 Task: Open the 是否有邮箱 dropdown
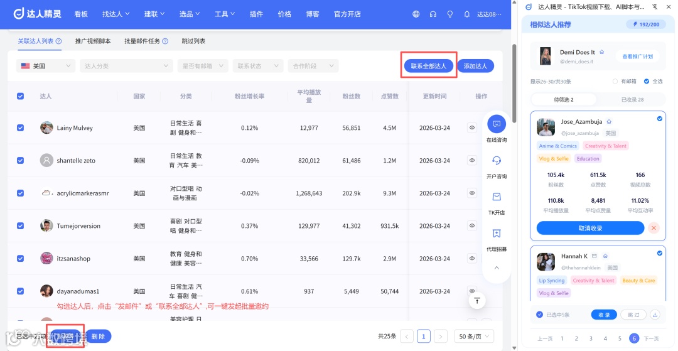(203, 66)
